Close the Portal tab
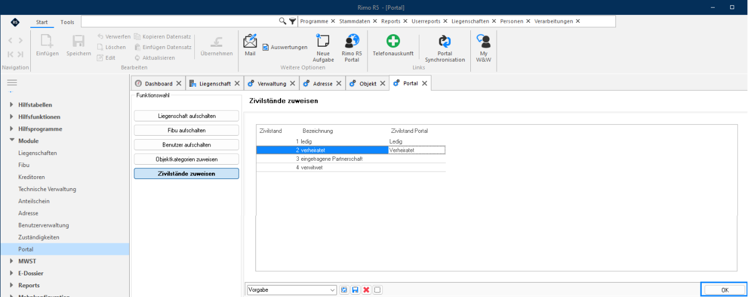This screenshot has height=297, width=748. pos(425,83)
